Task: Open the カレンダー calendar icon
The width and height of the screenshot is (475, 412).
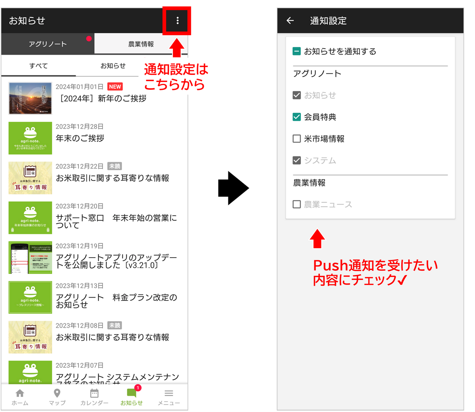Action: pos(94,393)
